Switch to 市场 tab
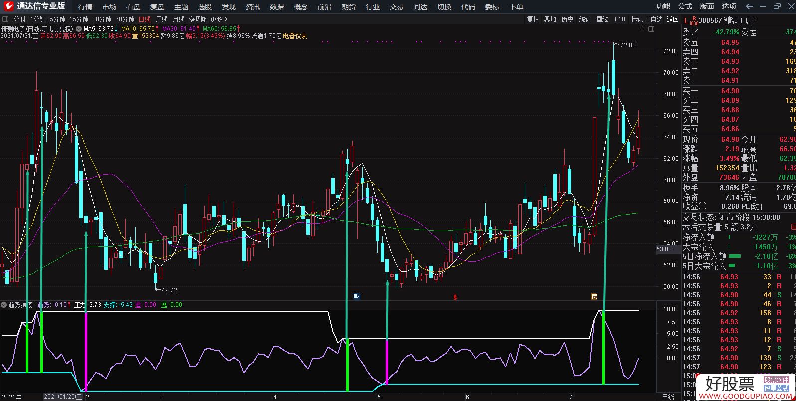This screenshot has height=401, width=796. [x=109, y=7]
